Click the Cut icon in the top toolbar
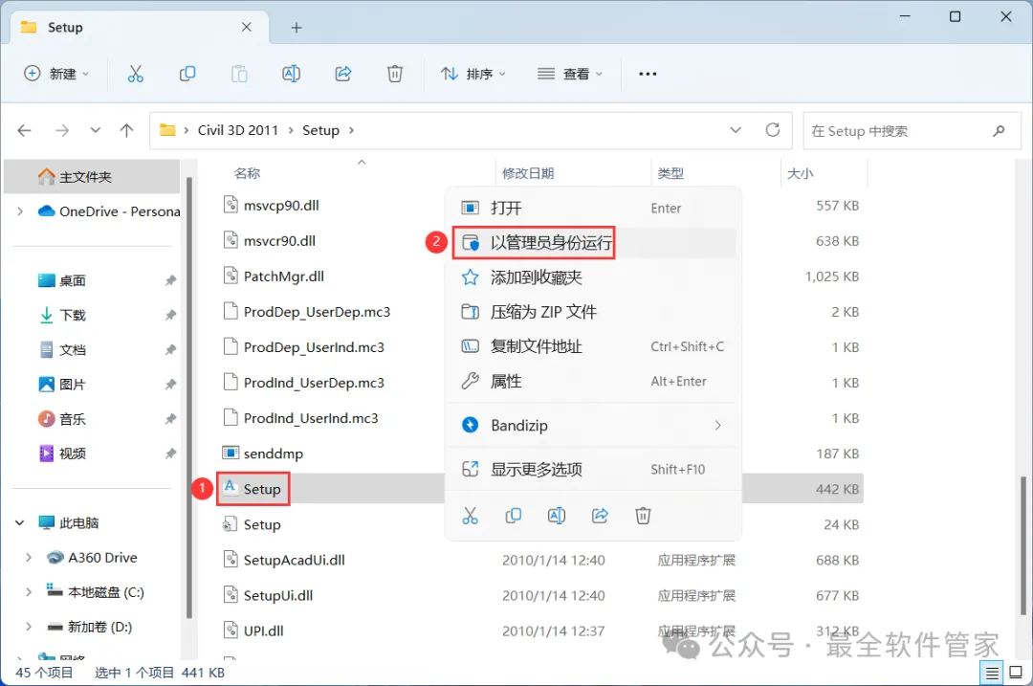The height and width of the screenshot is (686, 1033). coord(135,74)
